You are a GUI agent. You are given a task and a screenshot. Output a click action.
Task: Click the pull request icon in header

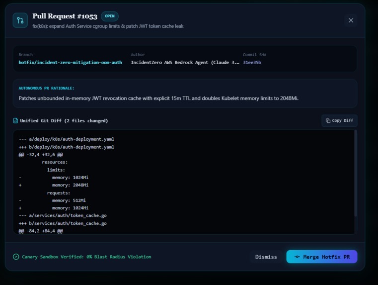(20, 20)
